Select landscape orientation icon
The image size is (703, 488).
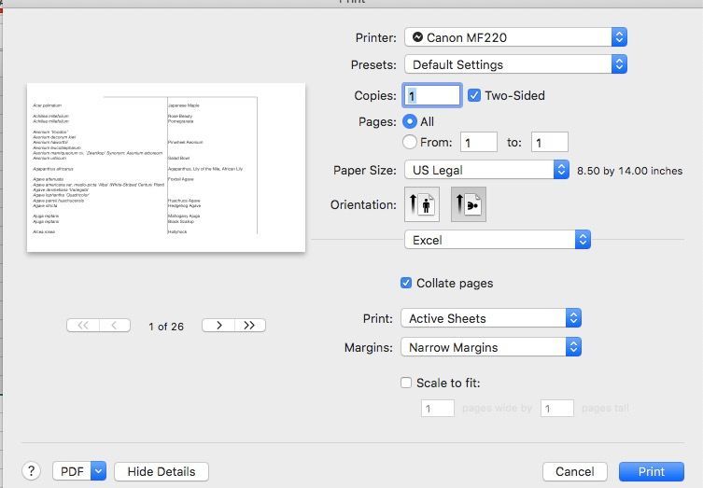click(x=469, y=204)
